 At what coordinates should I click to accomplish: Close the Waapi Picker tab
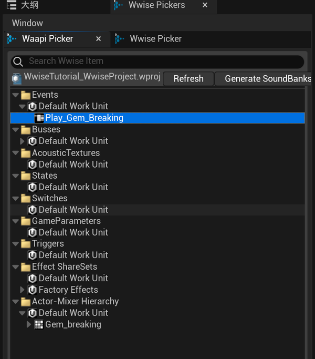coord(98,39)
